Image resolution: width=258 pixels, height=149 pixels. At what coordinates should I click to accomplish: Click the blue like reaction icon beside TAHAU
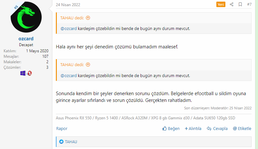[x=61, y=142]
